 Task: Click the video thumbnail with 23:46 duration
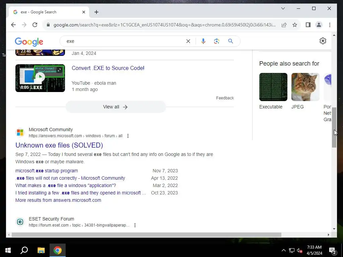40,53
